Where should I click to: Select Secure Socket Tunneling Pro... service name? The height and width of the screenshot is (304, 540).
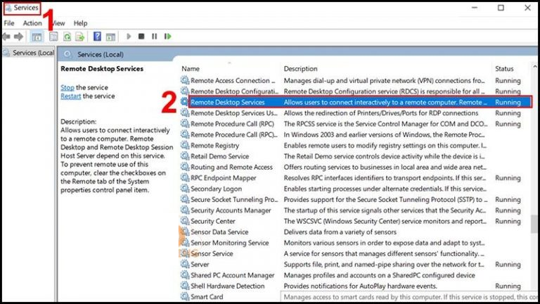click(234, 200)
